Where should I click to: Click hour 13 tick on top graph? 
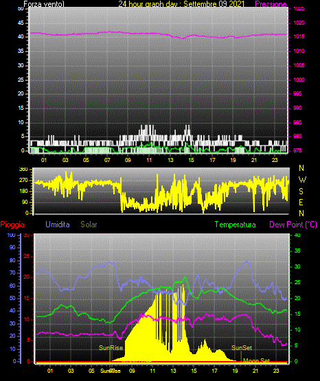click(170, 160)
